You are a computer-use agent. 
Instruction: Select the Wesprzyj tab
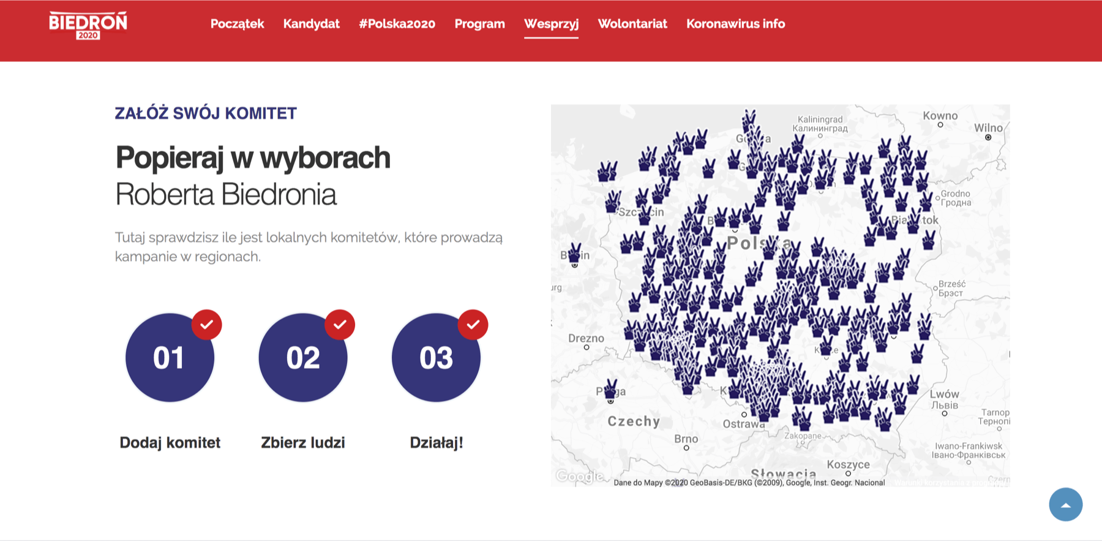(551, 24)
